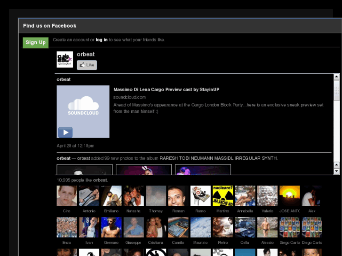Open JOSE ANTO sunset profile picture
The width and height of the screenshot is (342, 256).
(x=290, y=196)
